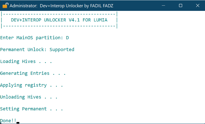Click the bottom dashed border of the banner
This screenshot has height=124, width=205.
tap(59, 26)
